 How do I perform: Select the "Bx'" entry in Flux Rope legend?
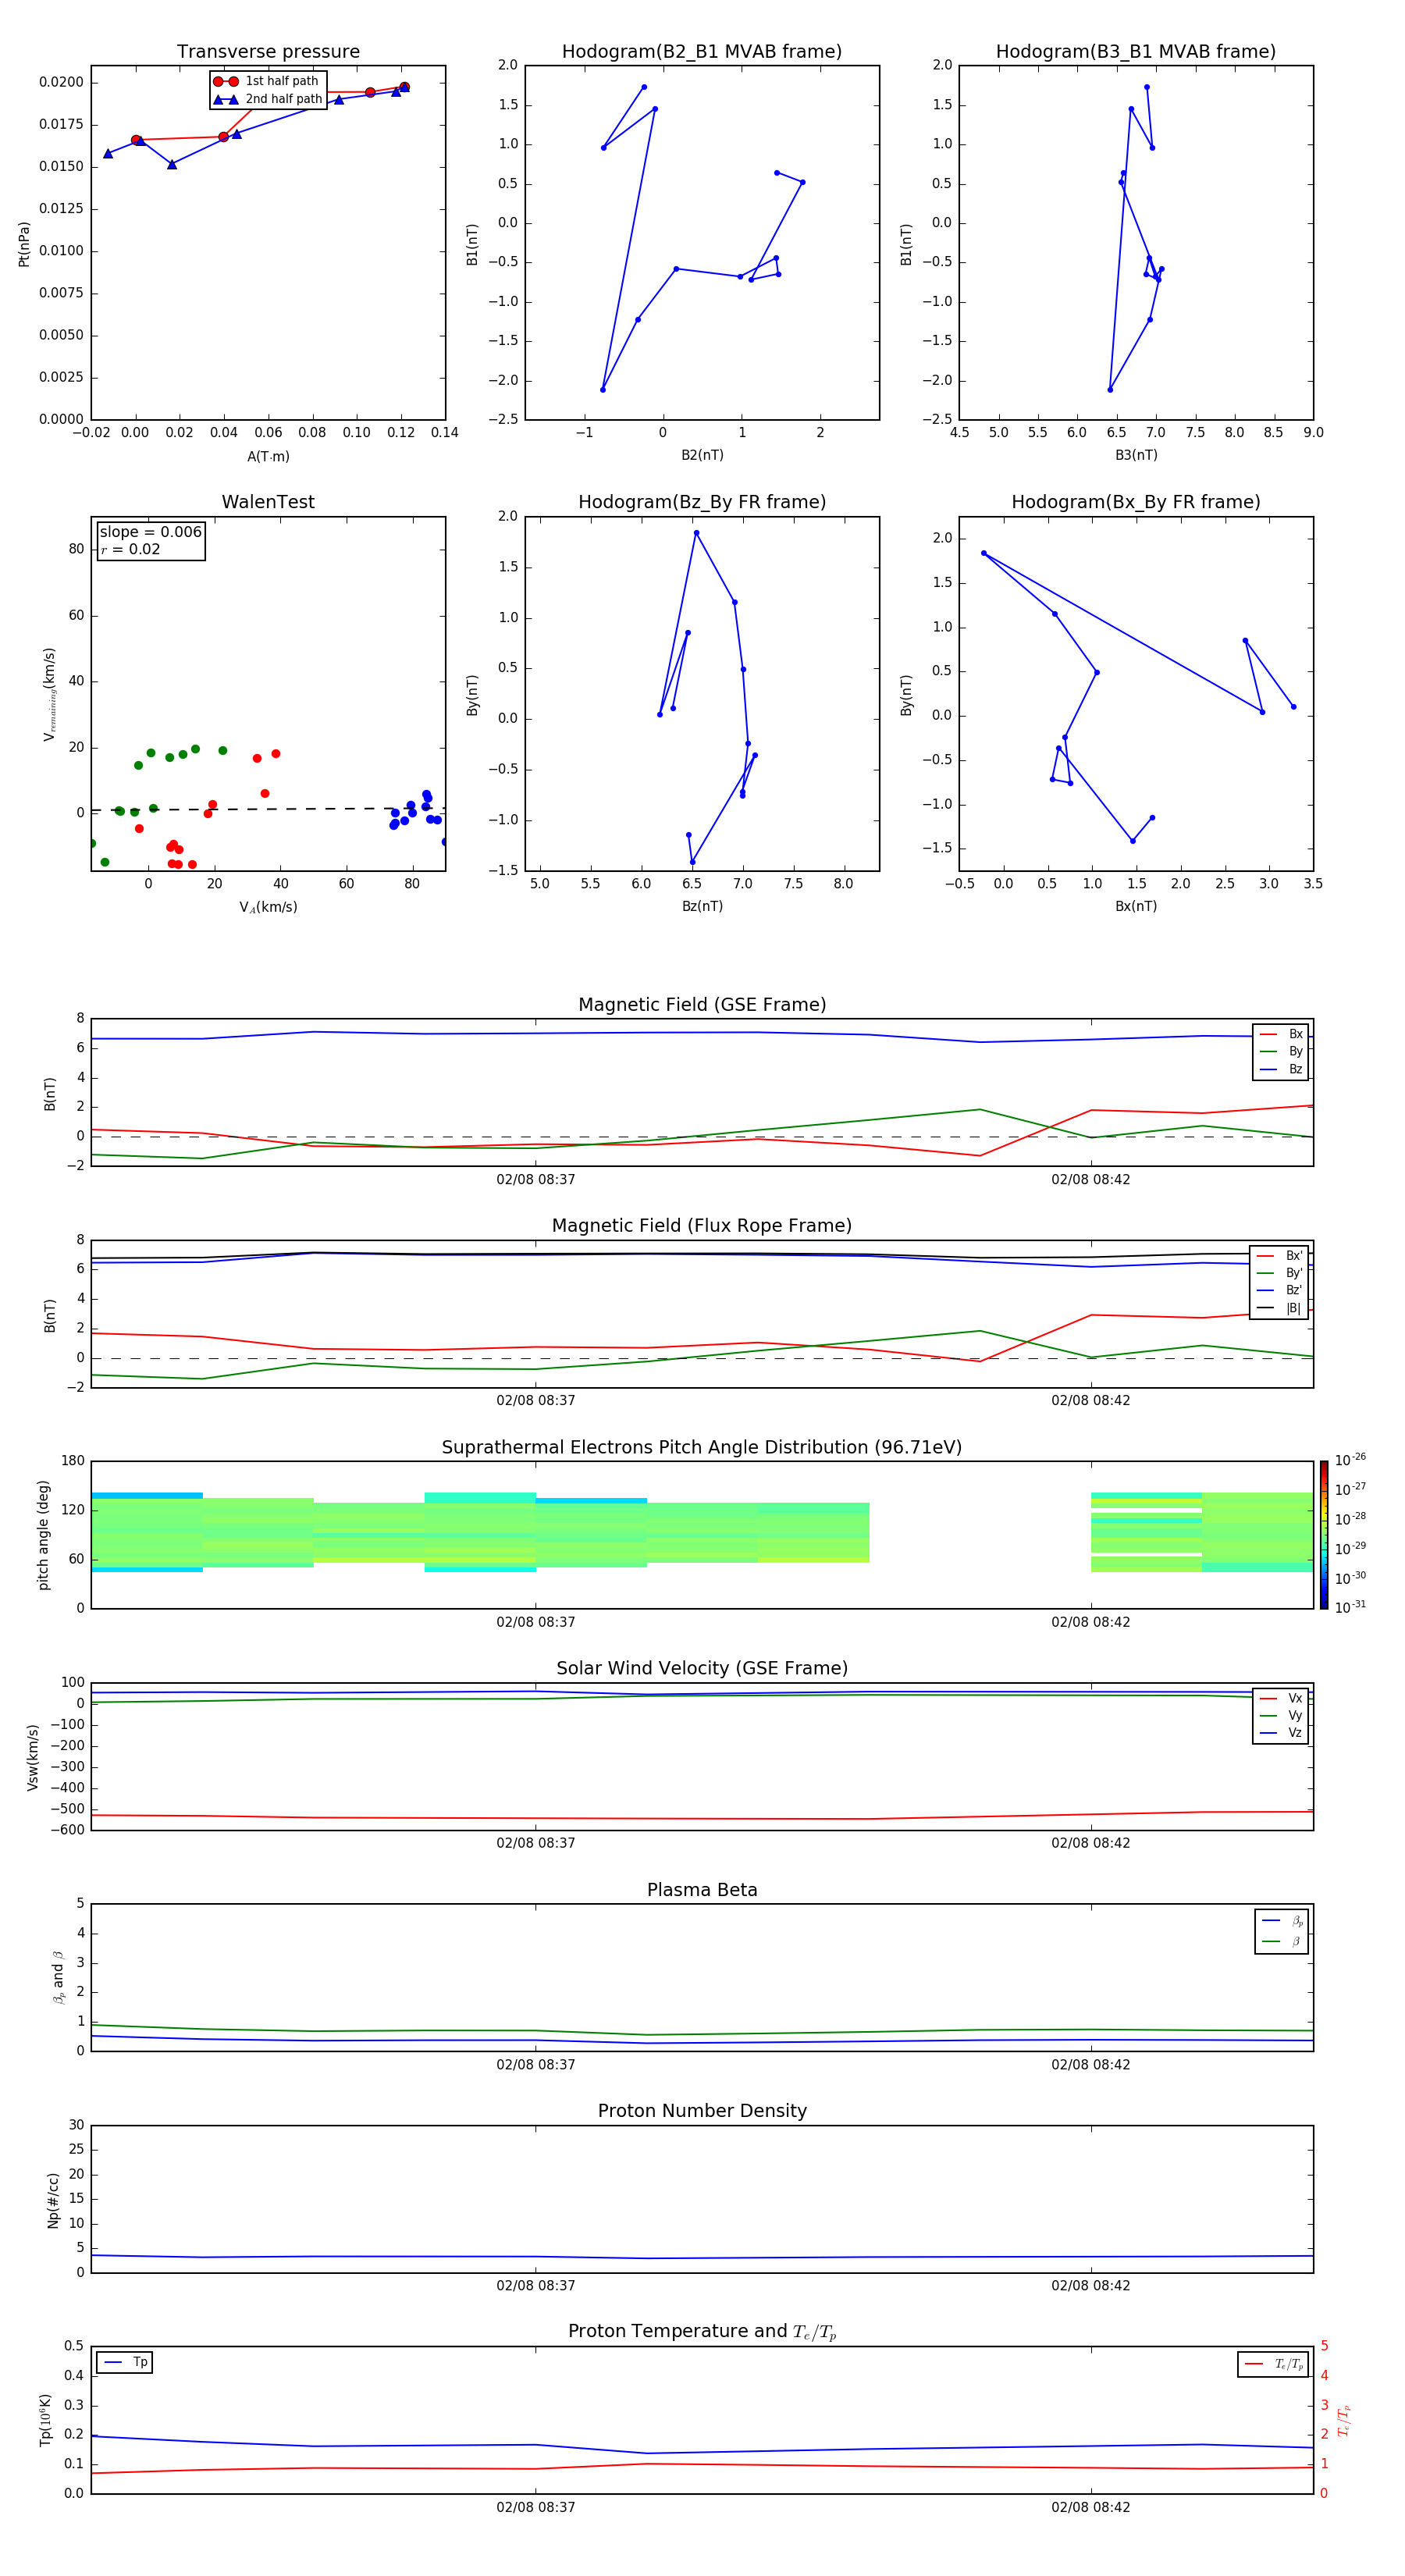click(x=1279, y=1256)
